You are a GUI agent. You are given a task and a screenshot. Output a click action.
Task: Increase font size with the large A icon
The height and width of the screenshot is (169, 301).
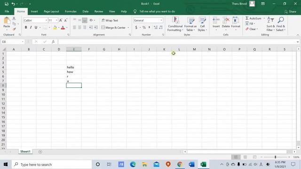point(61,20)
